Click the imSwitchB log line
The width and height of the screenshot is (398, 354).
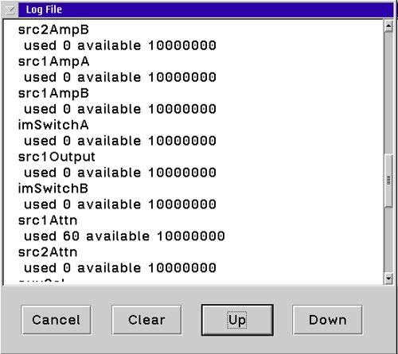click(53, 189)
